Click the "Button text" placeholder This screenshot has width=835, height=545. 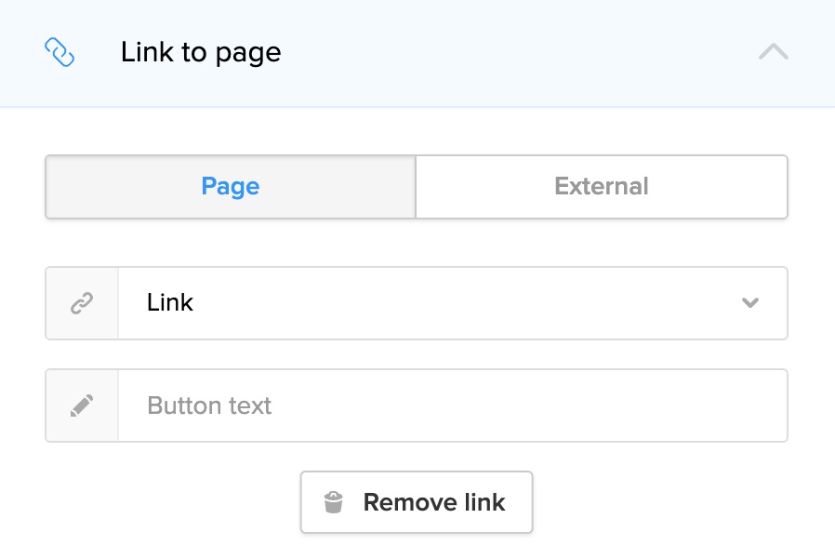point(209,406)
